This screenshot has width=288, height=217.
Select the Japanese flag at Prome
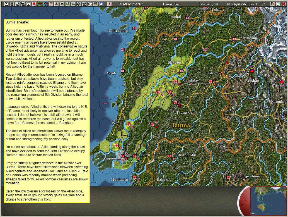pos(129,124)
